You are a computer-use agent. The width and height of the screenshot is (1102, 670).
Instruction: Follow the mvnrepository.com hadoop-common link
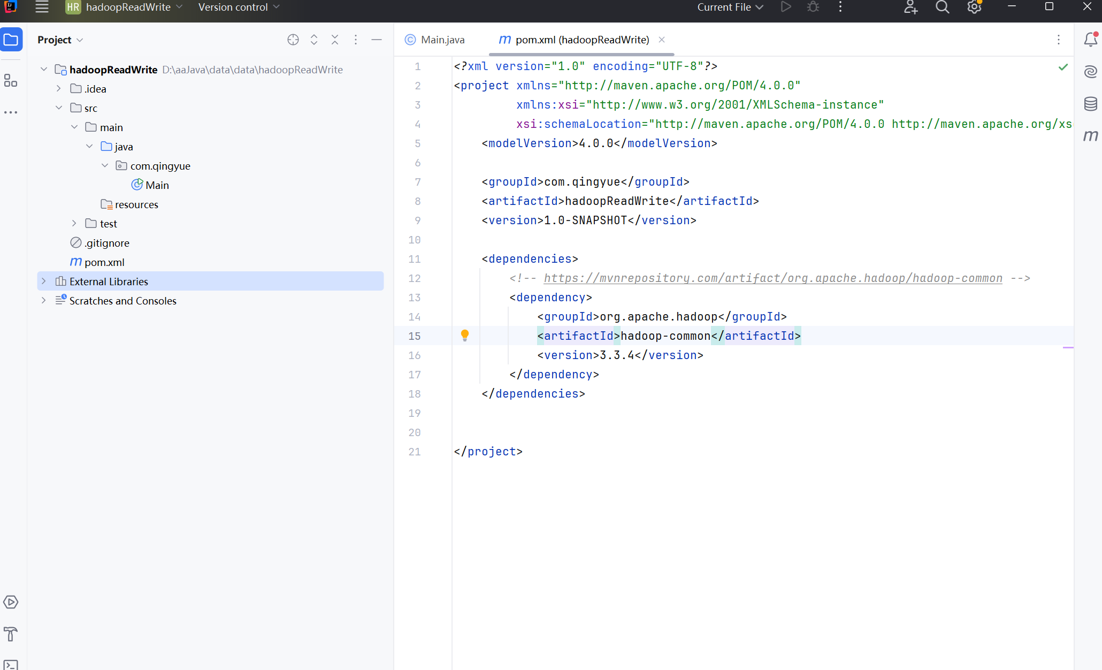tap(772, 278)
